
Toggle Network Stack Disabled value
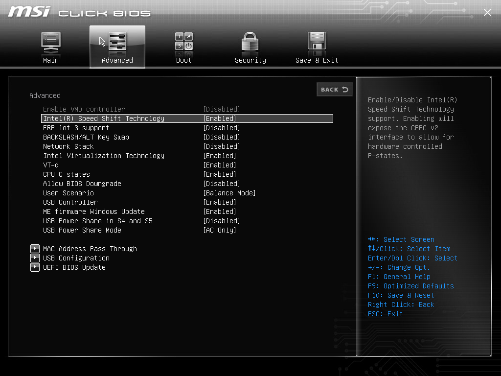point(222,146)
